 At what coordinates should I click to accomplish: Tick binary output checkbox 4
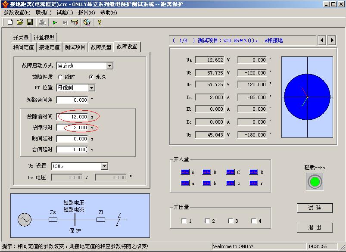click(254, 221)
